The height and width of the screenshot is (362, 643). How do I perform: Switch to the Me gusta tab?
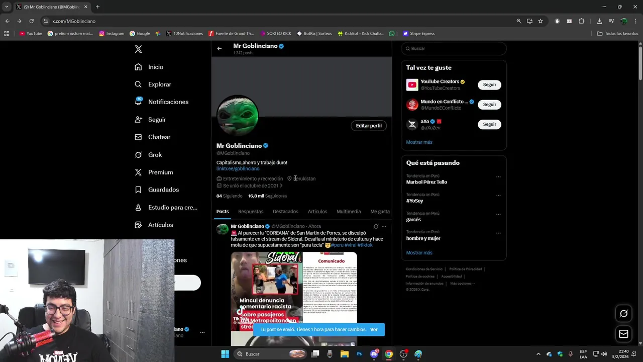pos(380,212)
